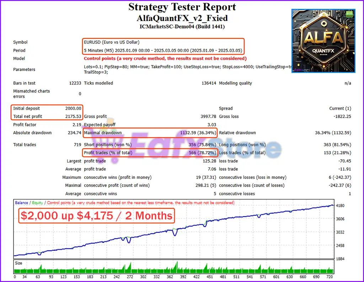Click Bars in test value '12233'
This screenshot has width=364, height=282.
[75, 83]
